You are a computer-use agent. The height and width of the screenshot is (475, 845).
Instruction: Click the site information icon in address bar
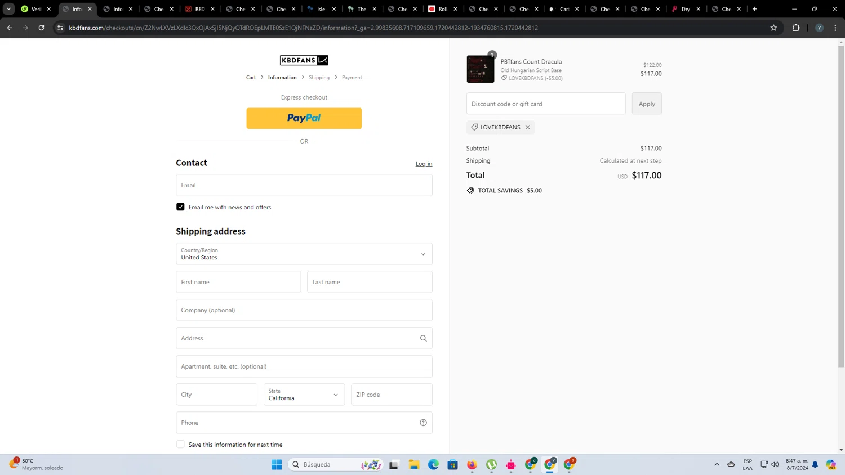(60, 28)
